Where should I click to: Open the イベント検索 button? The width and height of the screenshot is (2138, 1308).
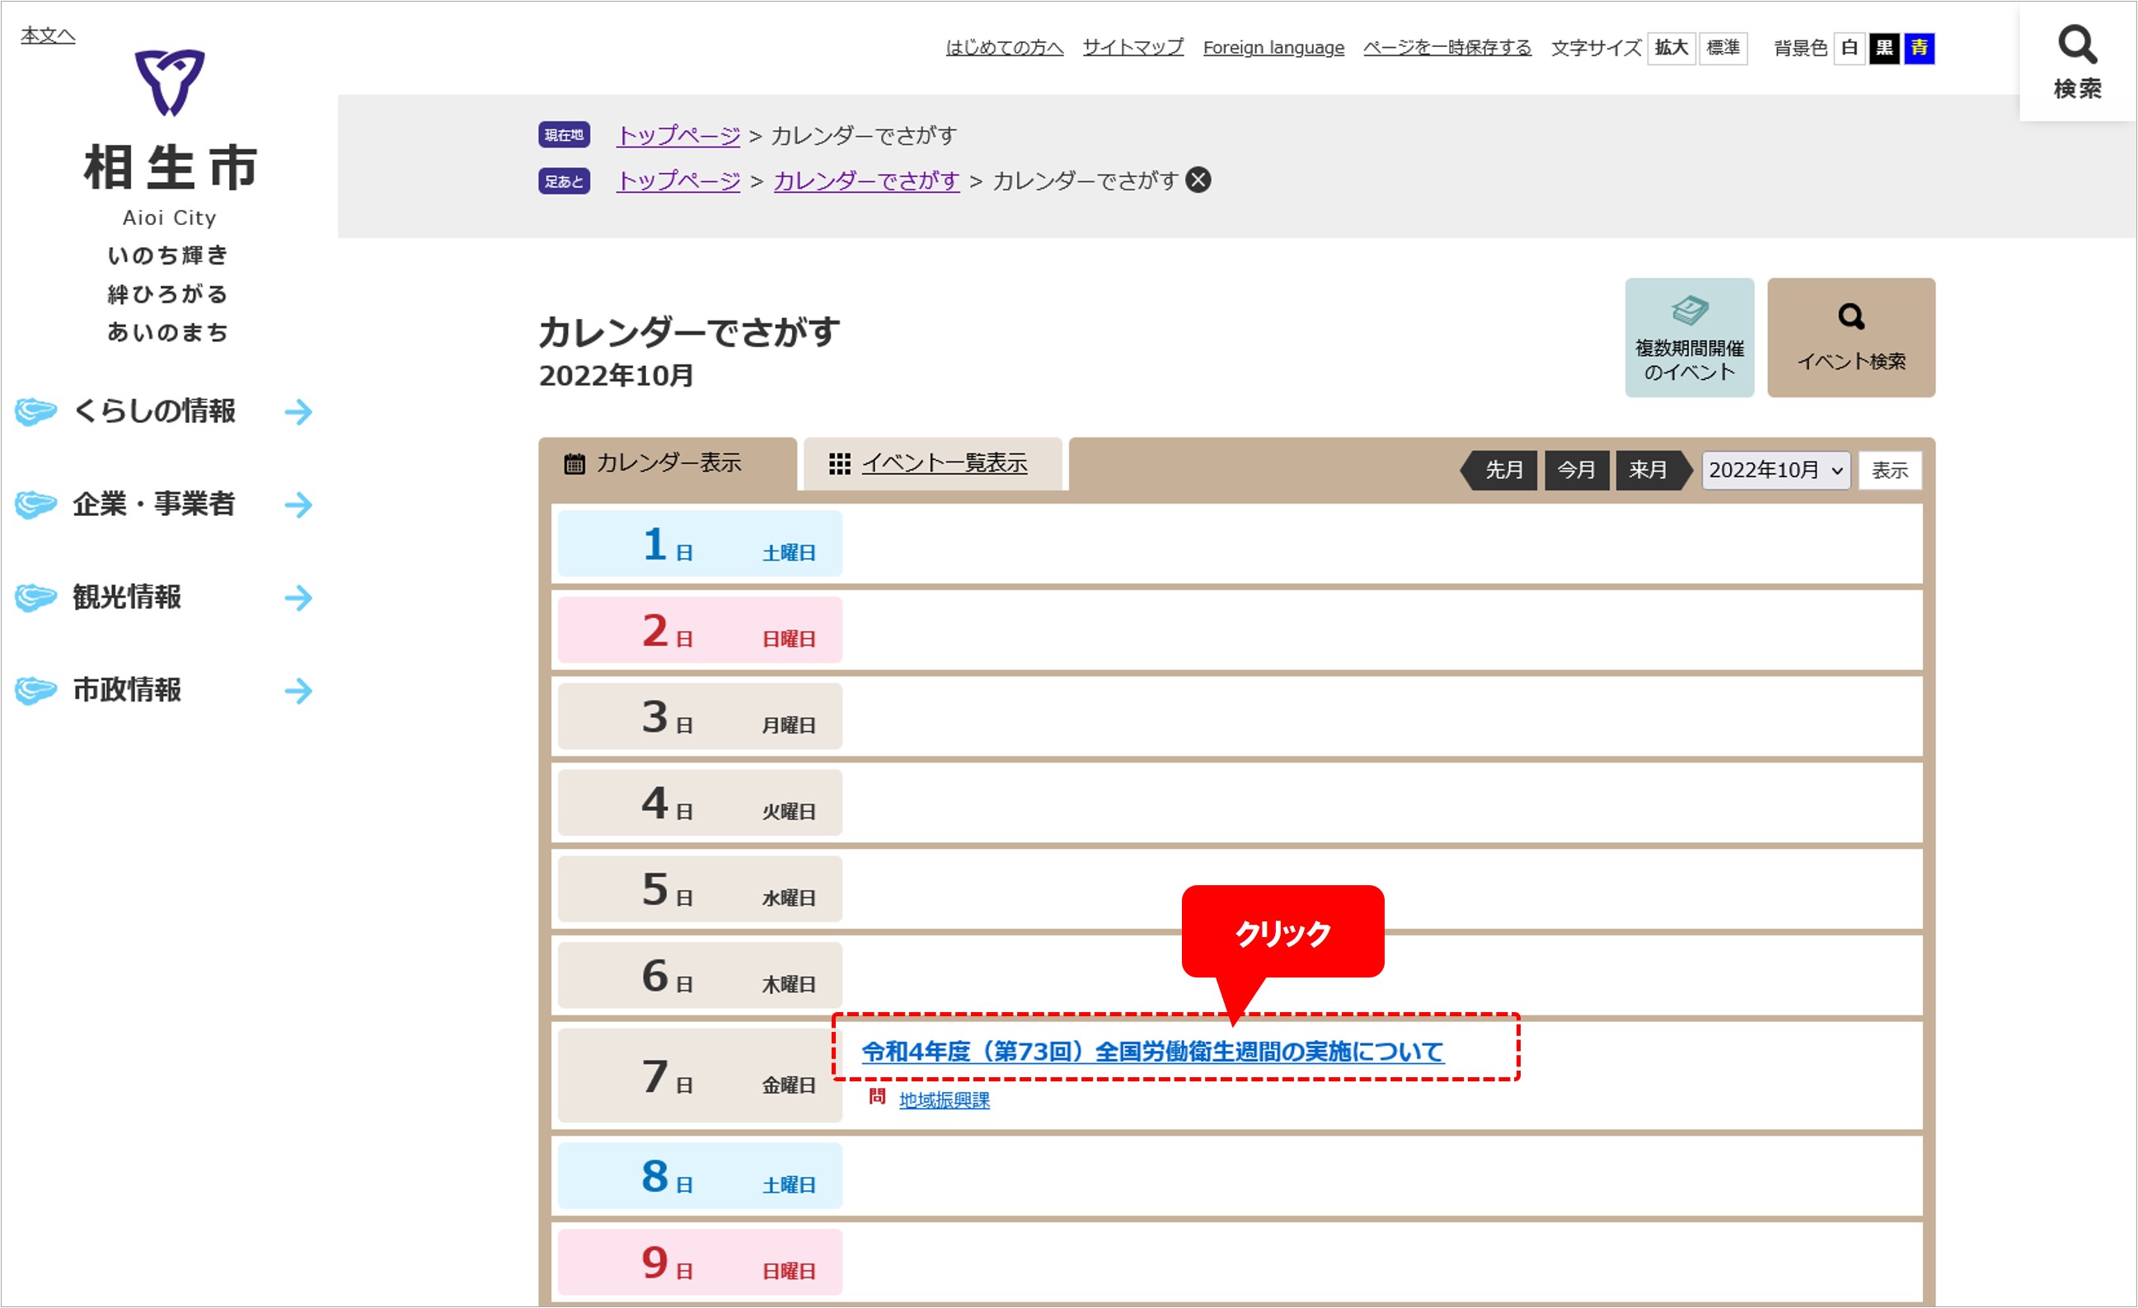1851,338
